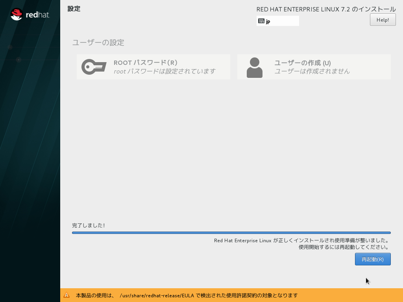The height and width of the screenshot is (302, 403).
Task: Click '使用開始するには再起動してください。' text
Action: point(343,247)
